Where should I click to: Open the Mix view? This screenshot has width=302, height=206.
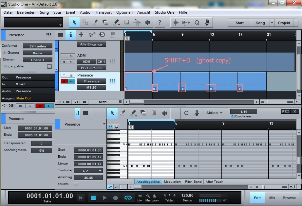(272, 198)
